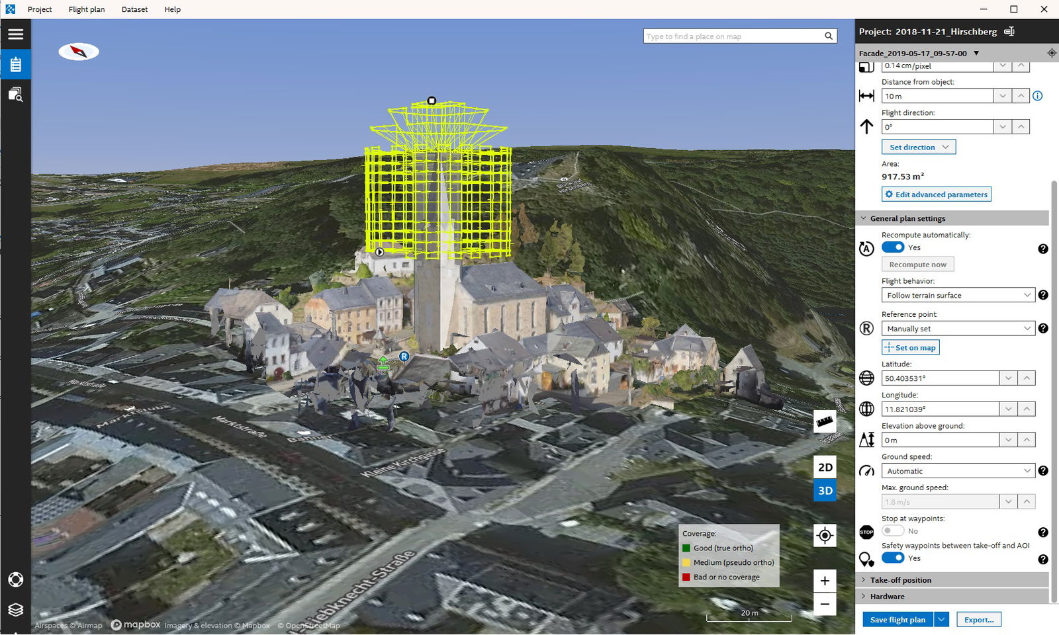Click the locate crosshair icon on map

click(x=825, y=536)
